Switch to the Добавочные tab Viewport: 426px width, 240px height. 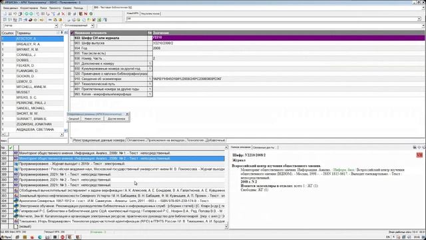(x=216, y=140)
